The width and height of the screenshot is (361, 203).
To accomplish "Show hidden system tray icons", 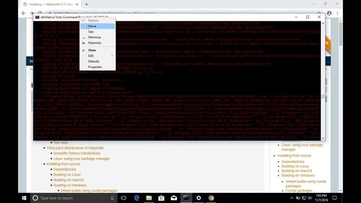I will tap(292, 198).
